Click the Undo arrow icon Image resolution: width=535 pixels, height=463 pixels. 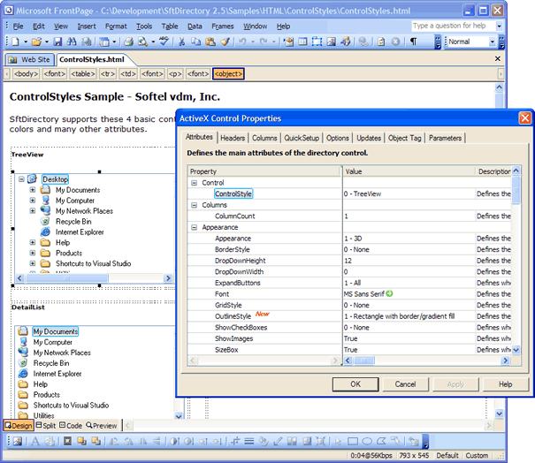242,42
